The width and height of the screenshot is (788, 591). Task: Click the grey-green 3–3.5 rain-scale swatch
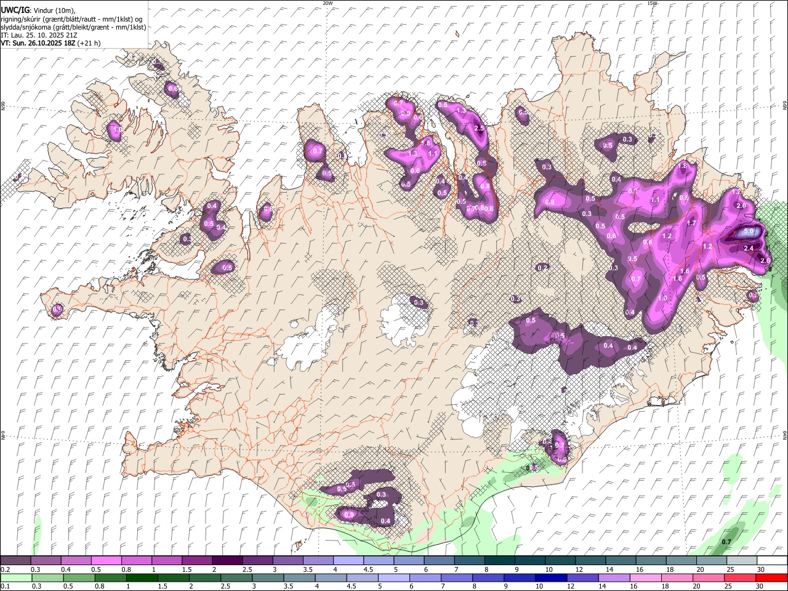point(267,577)
